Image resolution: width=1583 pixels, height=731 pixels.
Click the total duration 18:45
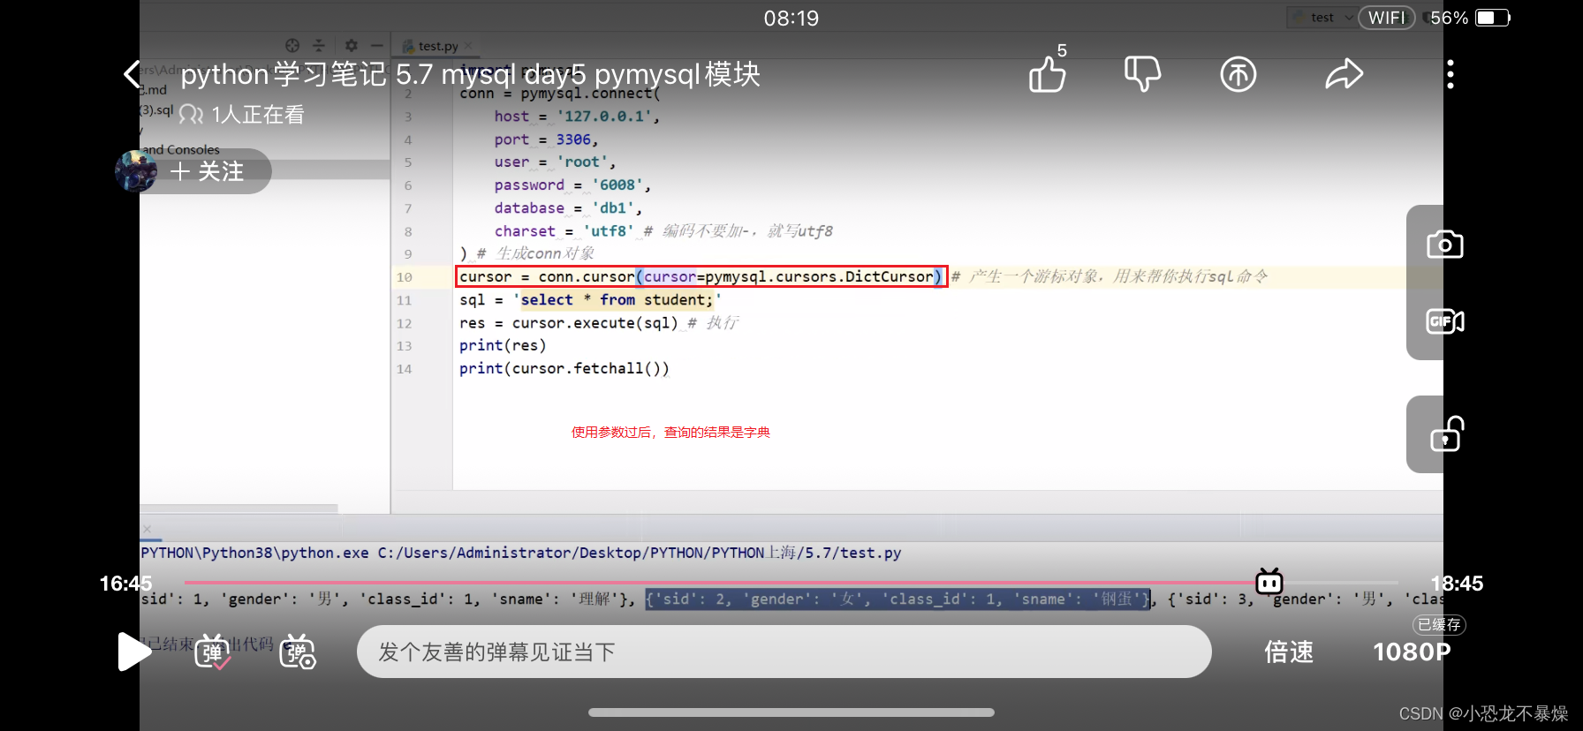[1457, 584]
